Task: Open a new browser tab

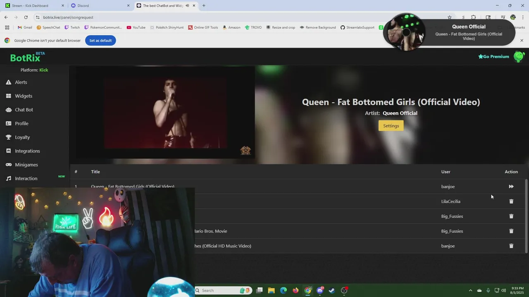Action: coord(204,6)
